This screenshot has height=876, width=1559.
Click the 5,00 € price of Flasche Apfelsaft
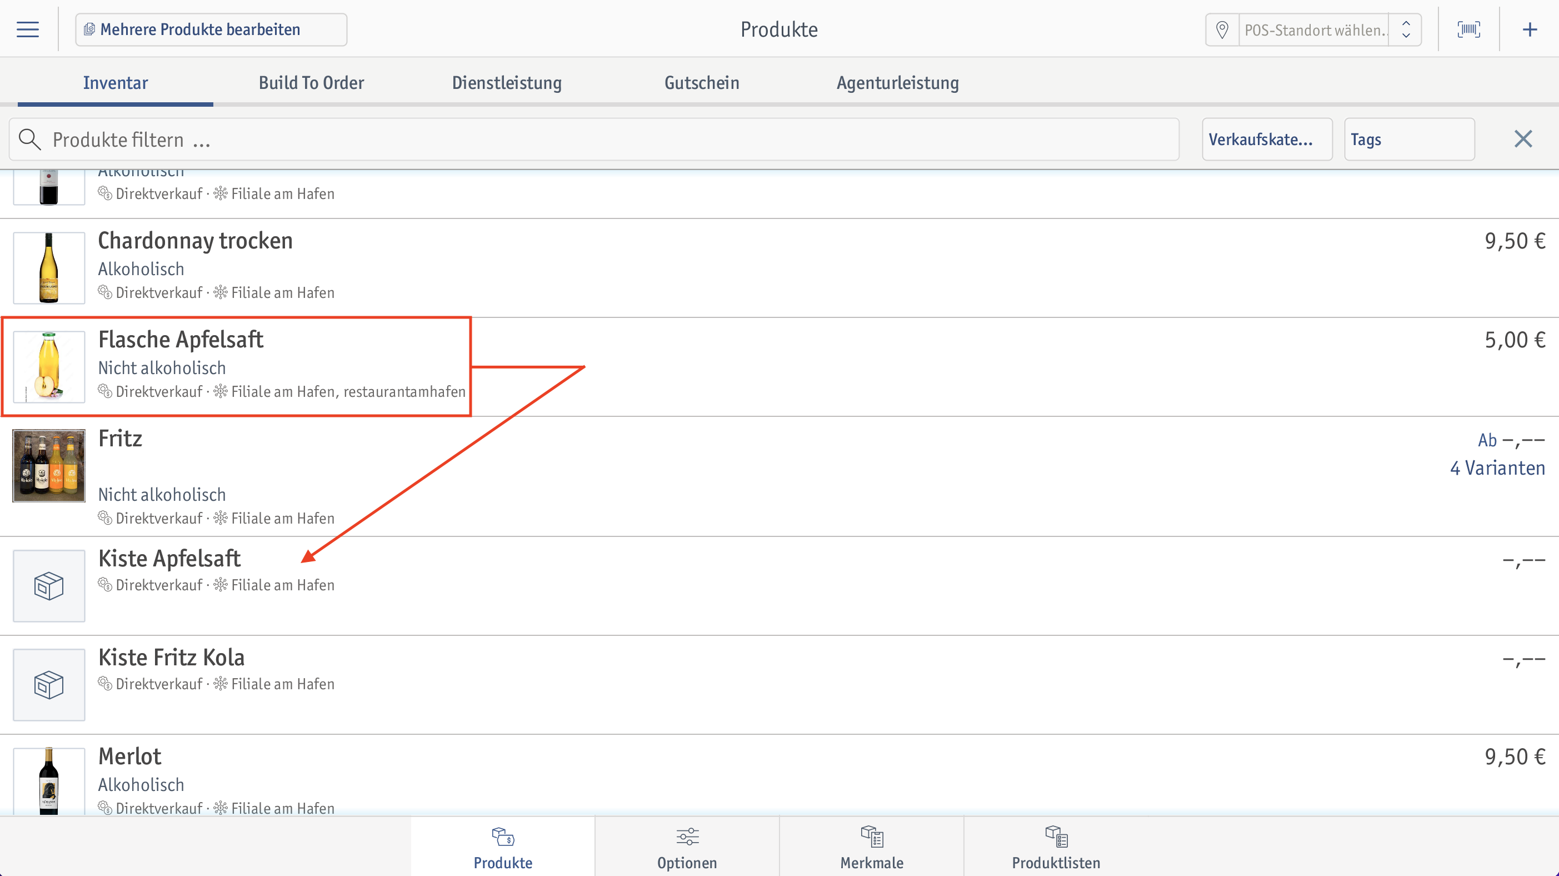1515,340
